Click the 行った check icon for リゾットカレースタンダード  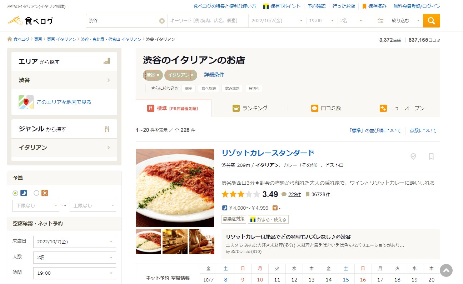click(413, 156)
